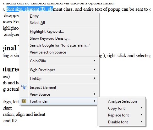This screenshot has height=130, width=153.
Task: Choose Copy from the context menu
Action: (59, 16)
